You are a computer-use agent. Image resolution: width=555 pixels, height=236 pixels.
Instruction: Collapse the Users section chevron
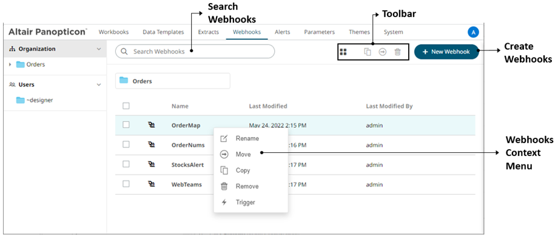point(99,84)
